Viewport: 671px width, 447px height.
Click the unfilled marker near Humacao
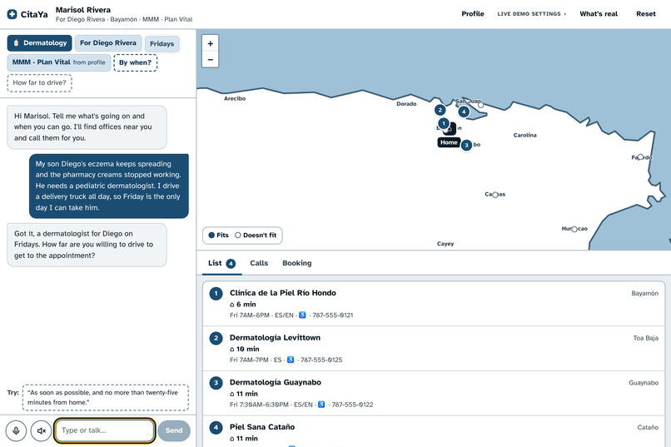pyautogui.click(x=574, y=229)
